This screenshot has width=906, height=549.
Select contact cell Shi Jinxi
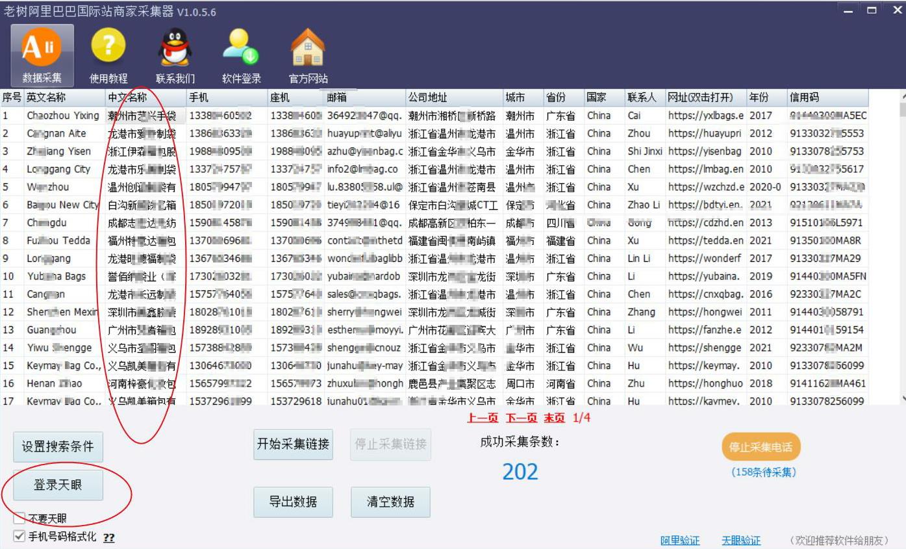click(645, 151)
